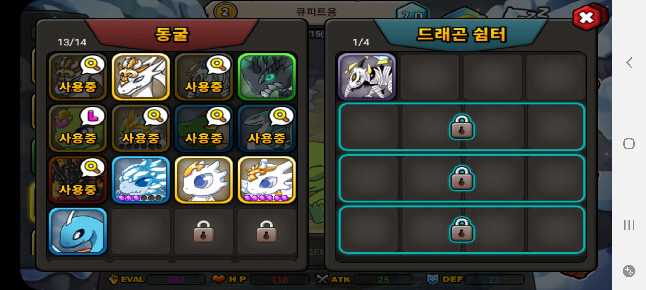This screenshot has height=290, width=646.
Task: Select the baby white dragon with big eye
Action: tap(203, 180)
